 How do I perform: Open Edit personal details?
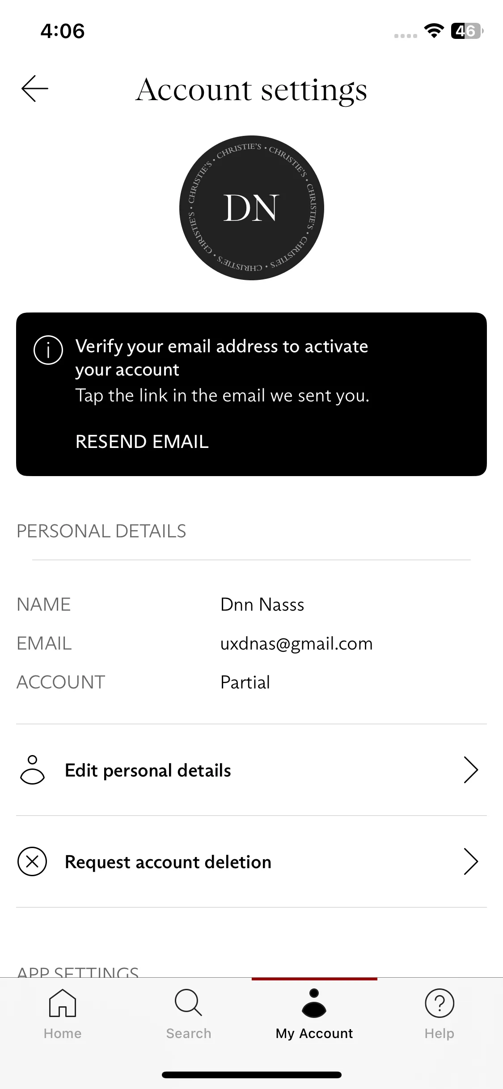click(x=251, y=770)
